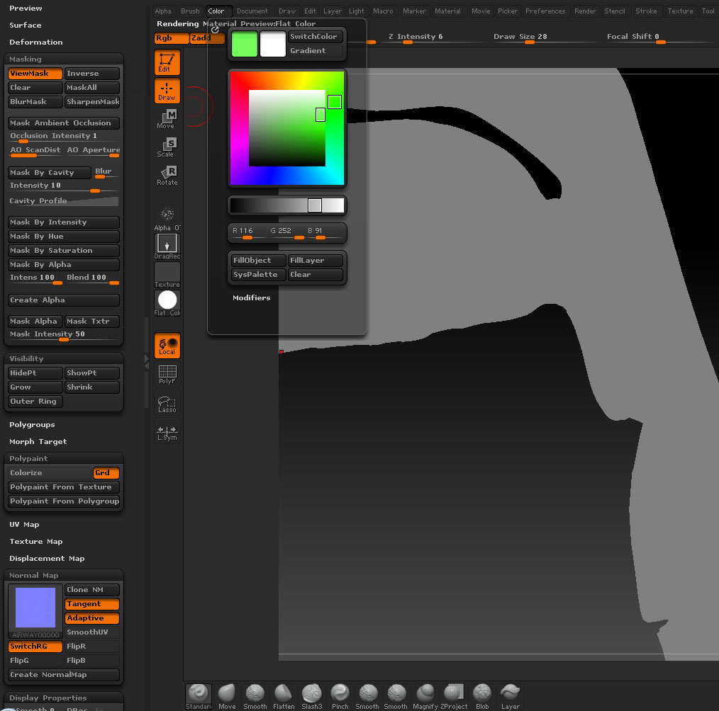Click the HidePt visibility button
Viewport: 719px width, 711px height.
click(x=35, y=373)
